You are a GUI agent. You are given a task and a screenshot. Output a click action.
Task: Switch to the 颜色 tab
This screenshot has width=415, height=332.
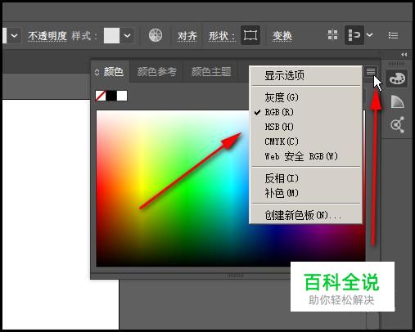(114, 72)
